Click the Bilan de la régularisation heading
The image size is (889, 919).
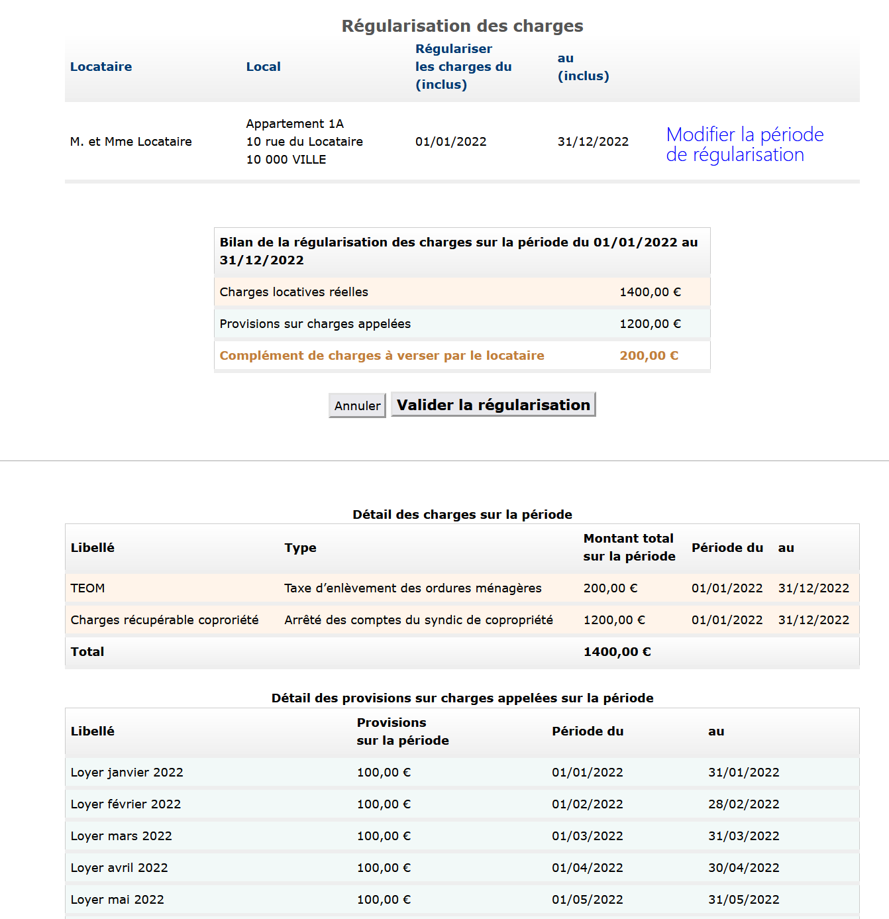click(458, 252)
